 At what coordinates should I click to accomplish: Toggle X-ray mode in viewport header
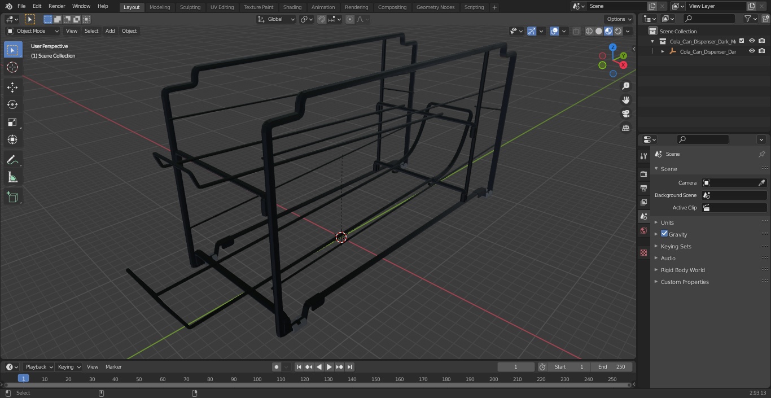576,31
